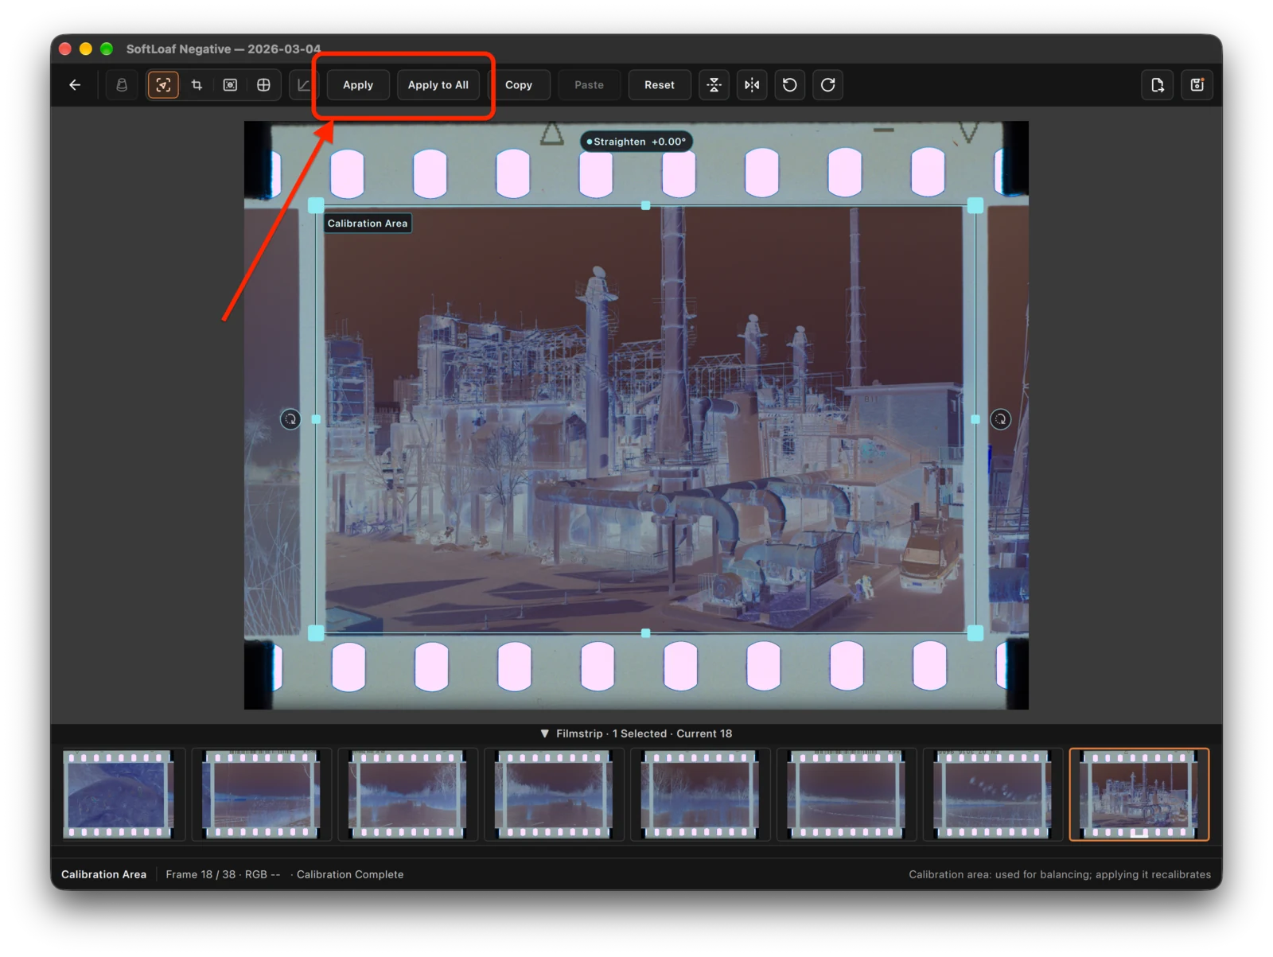1273x957 pixels.
Task: Collapse the Filmstrip panel triangle
Action: click(545, 733)
